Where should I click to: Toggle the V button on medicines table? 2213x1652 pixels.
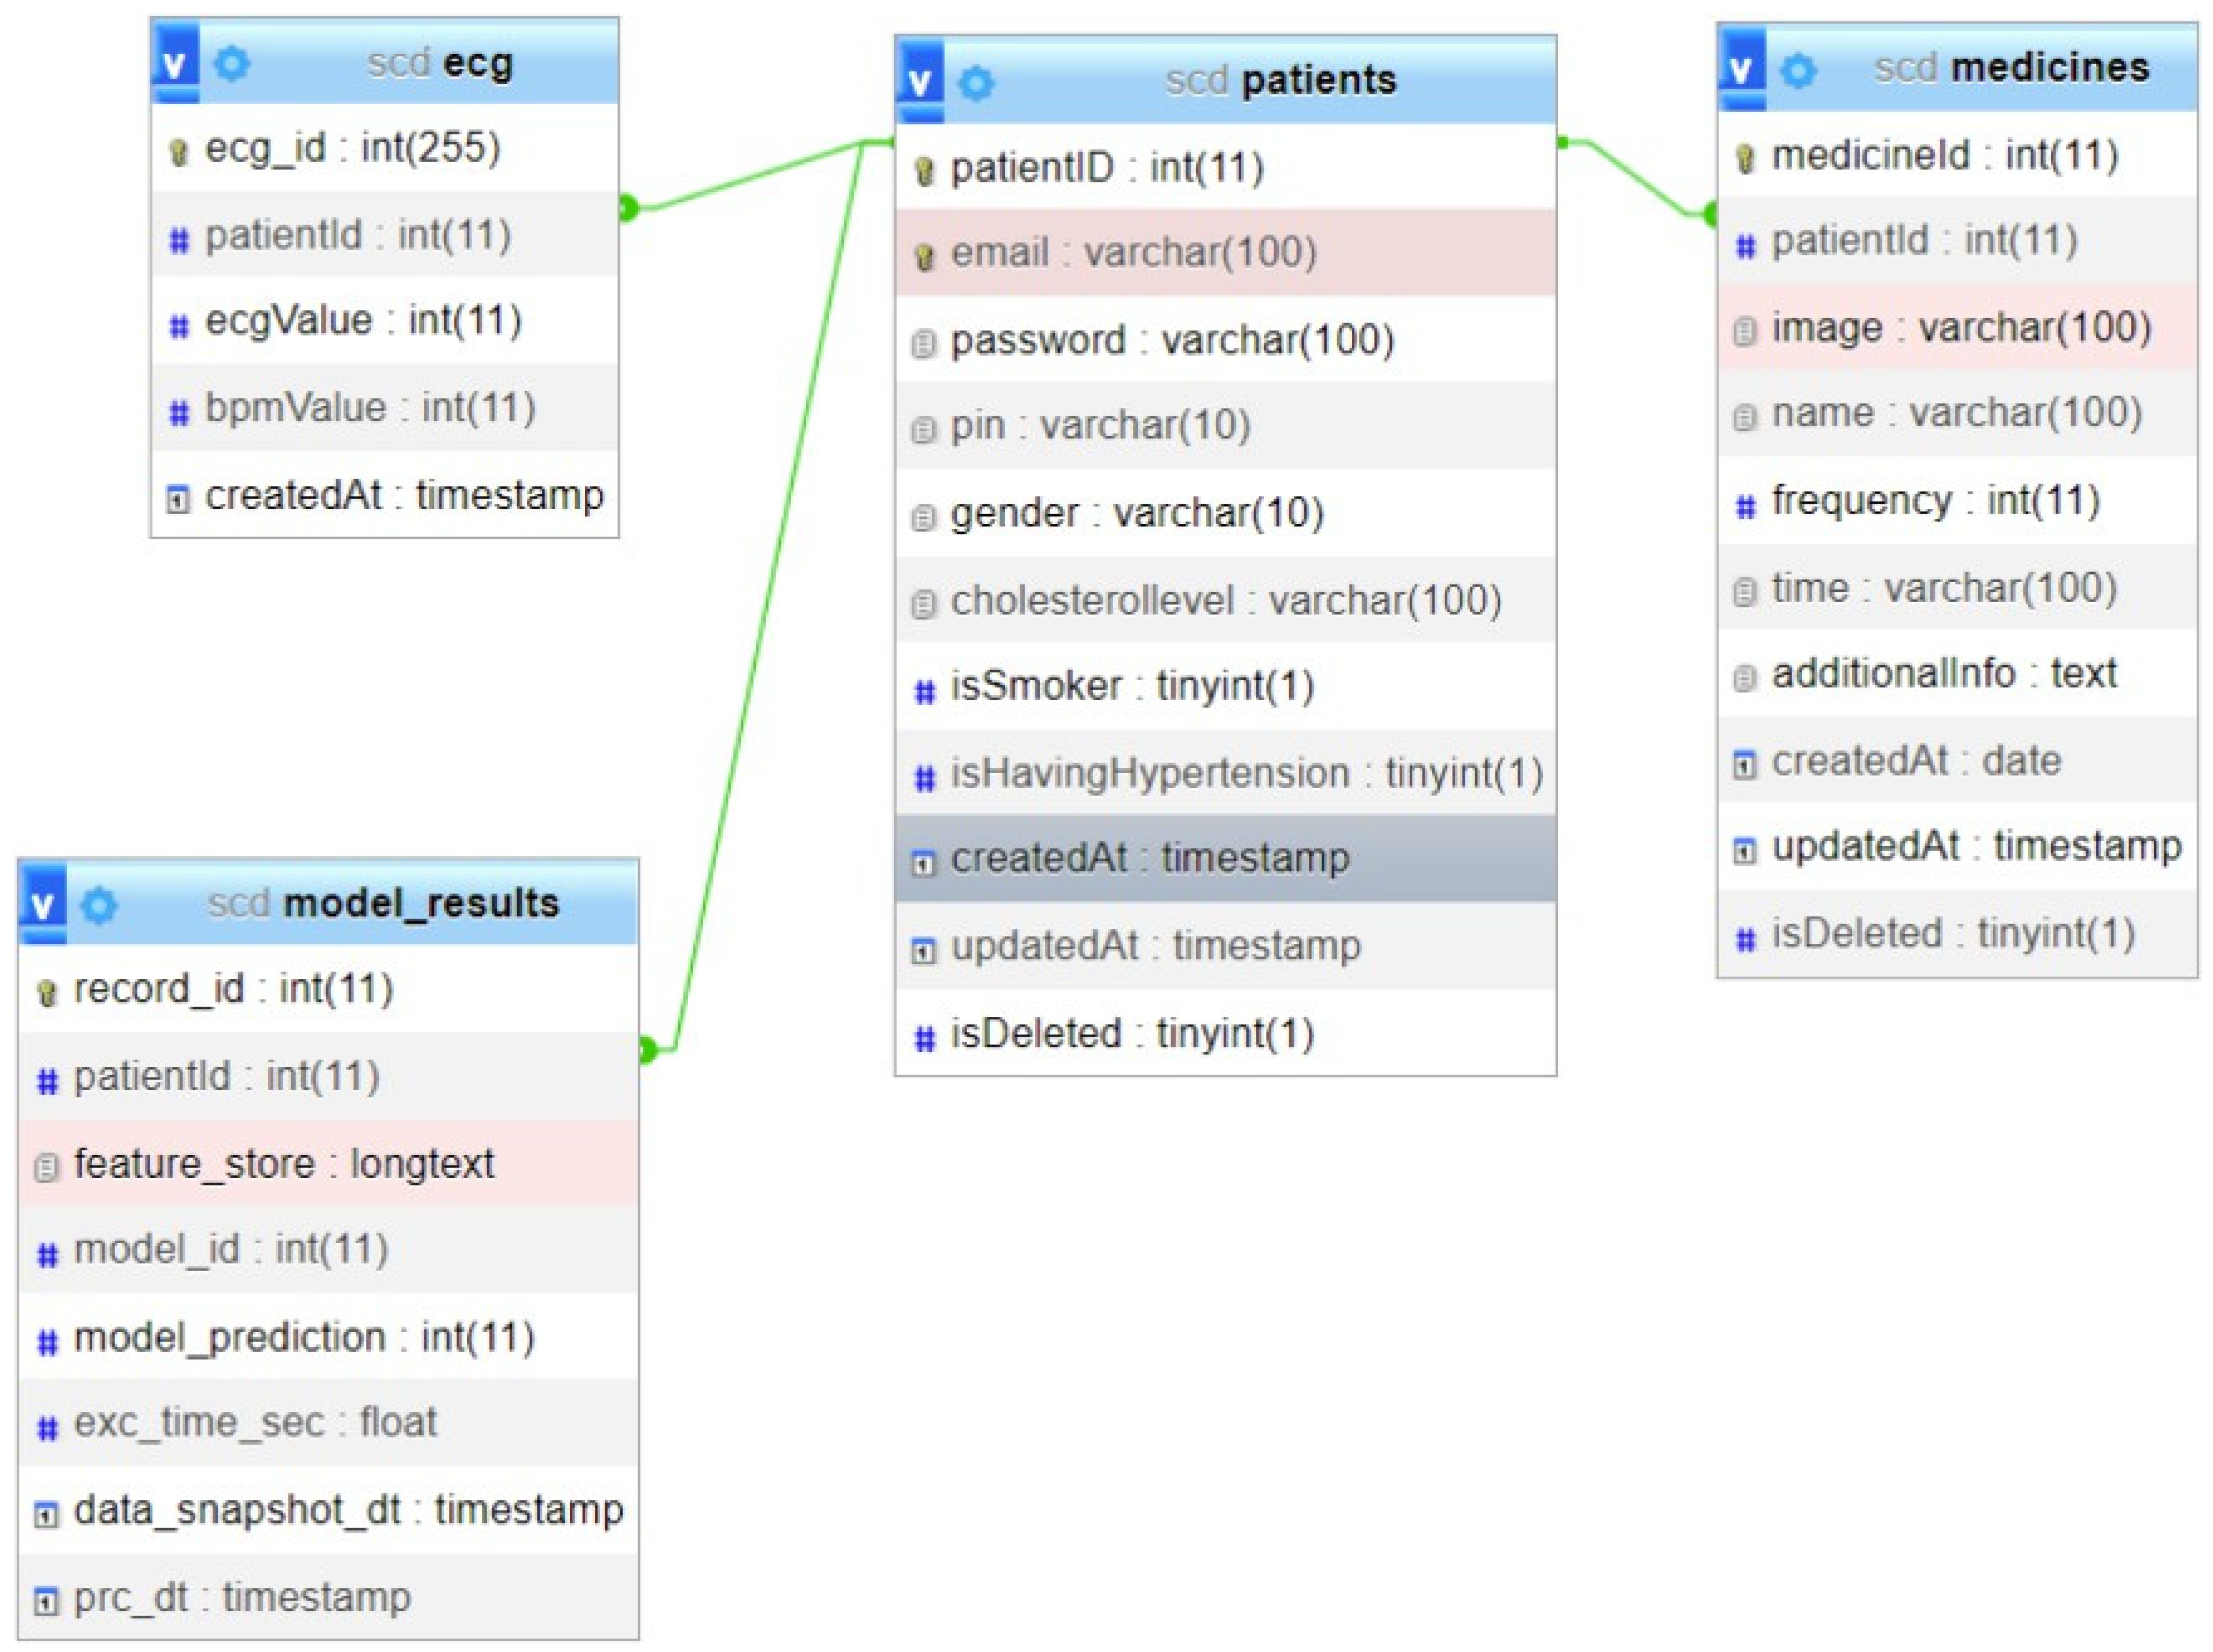(x=1741, y=69)
